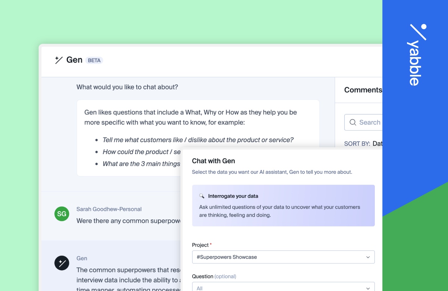The image size is (448, 291).
Task: Click the Chat with Gen dialog title
Action: click(214, 161)
